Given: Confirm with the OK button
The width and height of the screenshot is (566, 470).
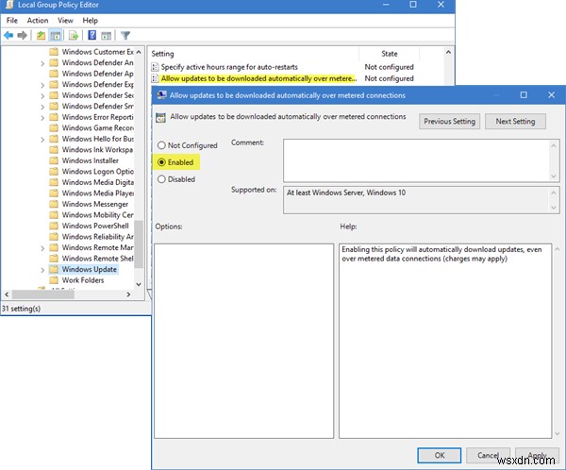Looking at the screenshot, I should 440,455.
